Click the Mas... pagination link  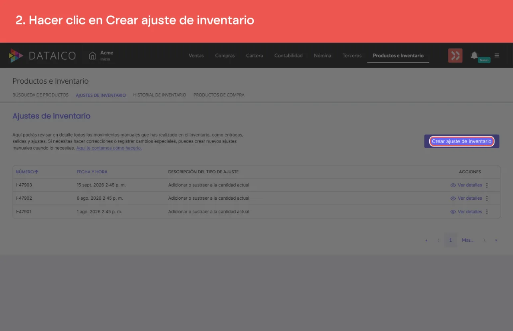tap(467, 240)
